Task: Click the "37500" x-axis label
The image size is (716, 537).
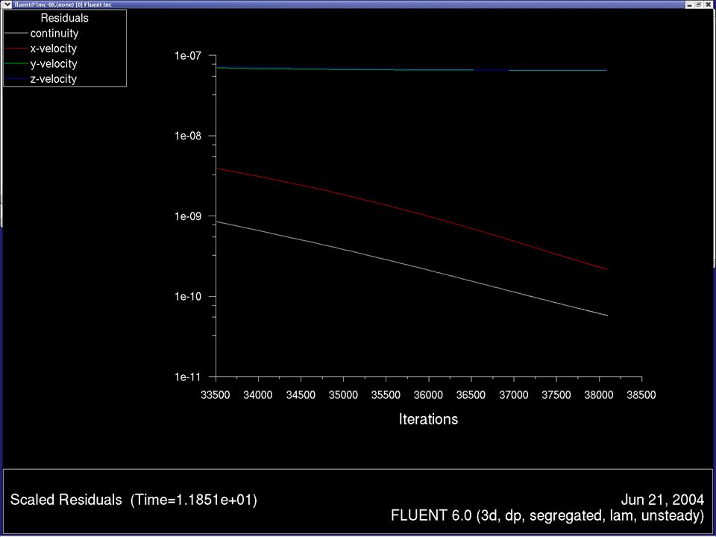Action: pyautogui.click(x=556, y=395)
